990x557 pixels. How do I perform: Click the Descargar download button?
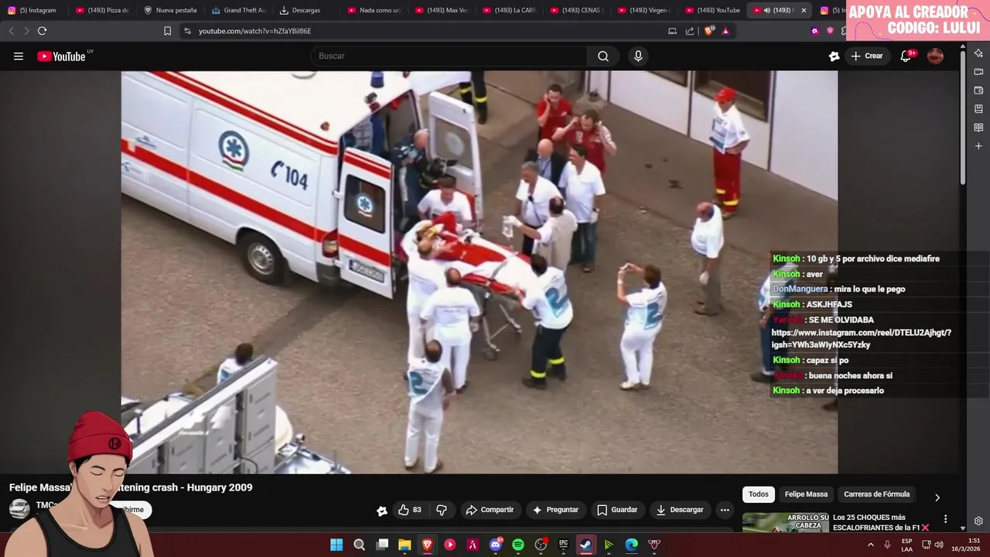pyautogui.click(x=680, y=510)
